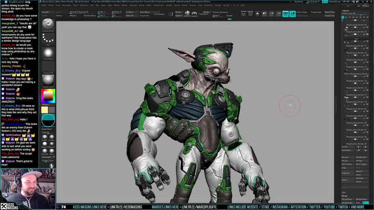
Task: Select the V1 visibility set tab
Action: coord(343,18)
